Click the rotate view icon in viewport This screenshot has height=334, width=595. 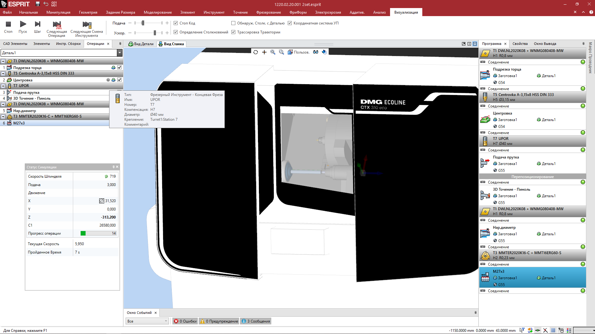[255, 52]
